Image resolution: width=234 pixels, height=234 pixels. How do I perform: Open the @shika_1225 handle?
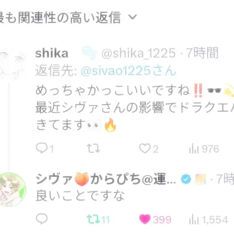coord(138,53)
